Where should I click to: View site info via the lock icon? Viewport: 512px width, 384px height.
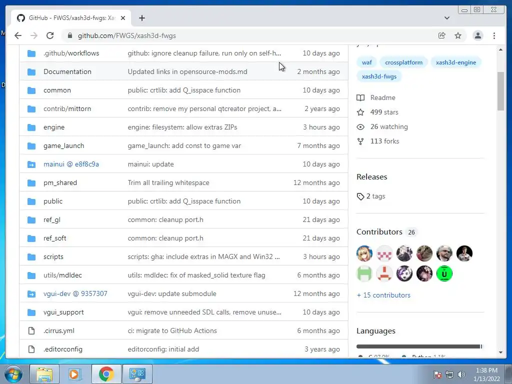click(x=69, y=35)
